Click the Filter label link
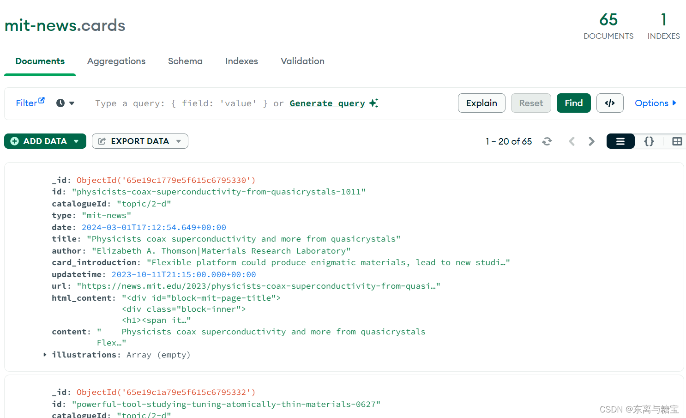The width and height of the screenshot is (686, 418). pyautogui.click(x=26, y=103)
